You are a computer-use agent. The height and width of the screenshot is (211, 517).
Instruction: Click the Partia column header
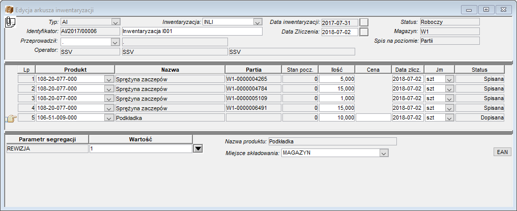pyautogui.click(x=253, y=70)
